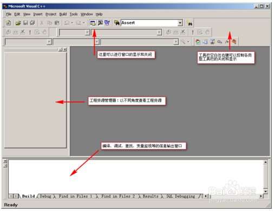Switch to the Debug output tab
Viewport: 275px width, 211px height.
pyautogui.click(x=45, y=196)
